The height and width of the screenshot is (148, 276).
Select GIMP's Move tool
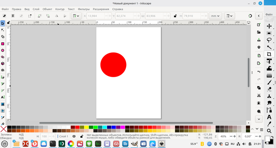[x=269, y=26]
